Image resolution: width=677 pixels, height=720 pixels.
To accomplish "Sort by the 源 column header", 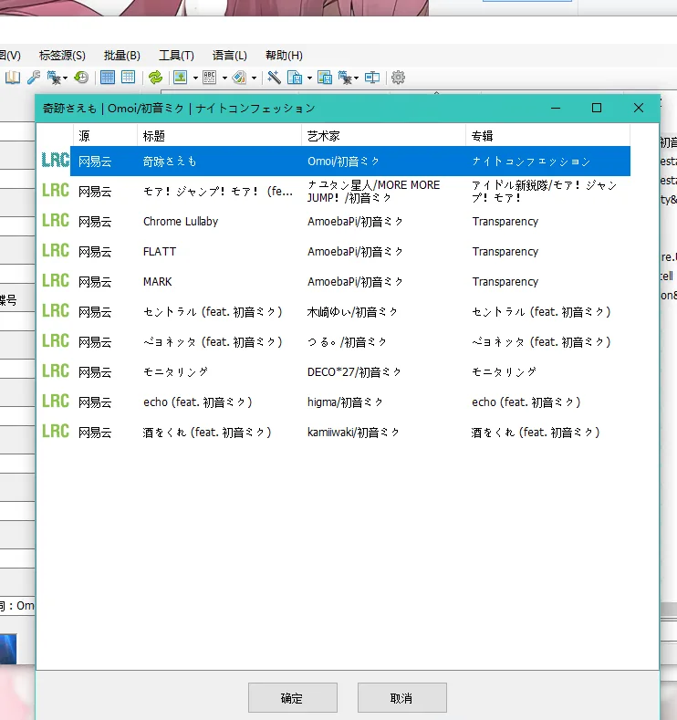I will (105, 136).
